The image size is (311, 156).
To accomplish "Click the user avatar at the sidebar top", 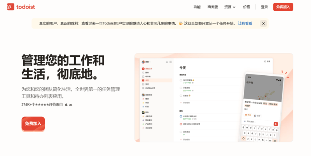I will (x=143, y=62).
